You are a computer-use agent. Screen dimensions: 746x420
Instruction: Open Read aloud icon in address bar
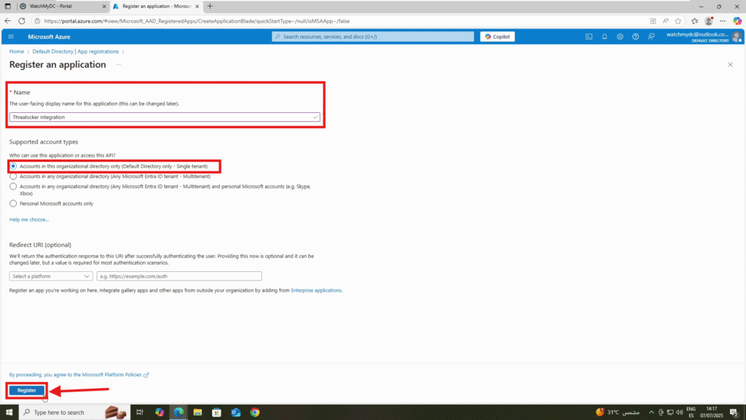(x=666, y=21)
